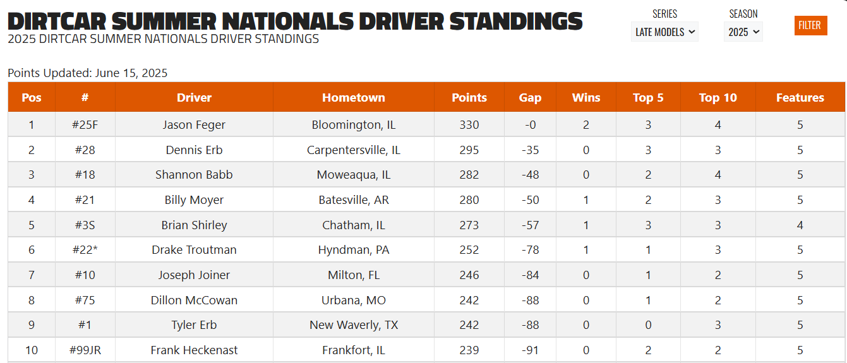Select Shannon Babb driver row
Image resolution: width=847 pixels, height=363 pixels.
click(x=426, y=175)
